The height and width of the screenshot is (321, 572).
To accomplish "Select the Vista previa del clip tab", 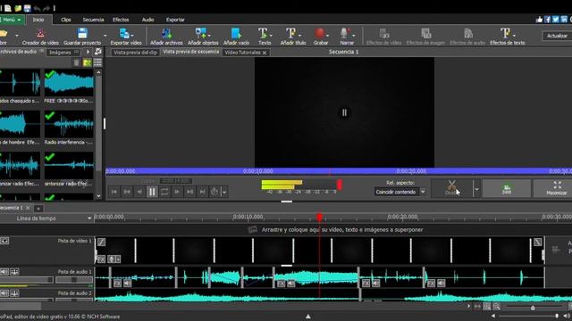I will tap(135, 53).
